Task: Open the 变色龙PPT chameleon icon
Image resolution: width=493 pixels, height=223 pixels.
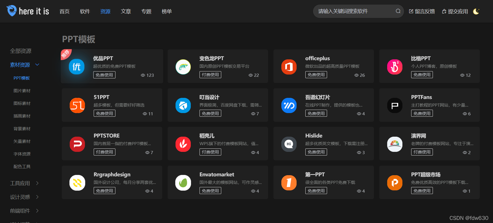Action: [183, 67]
